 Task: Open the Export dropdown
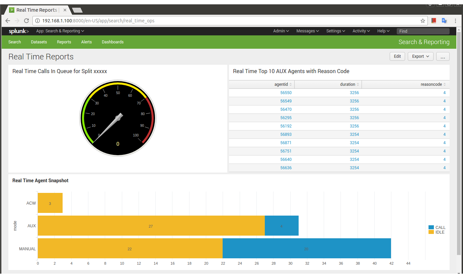(x=420, y=56)
